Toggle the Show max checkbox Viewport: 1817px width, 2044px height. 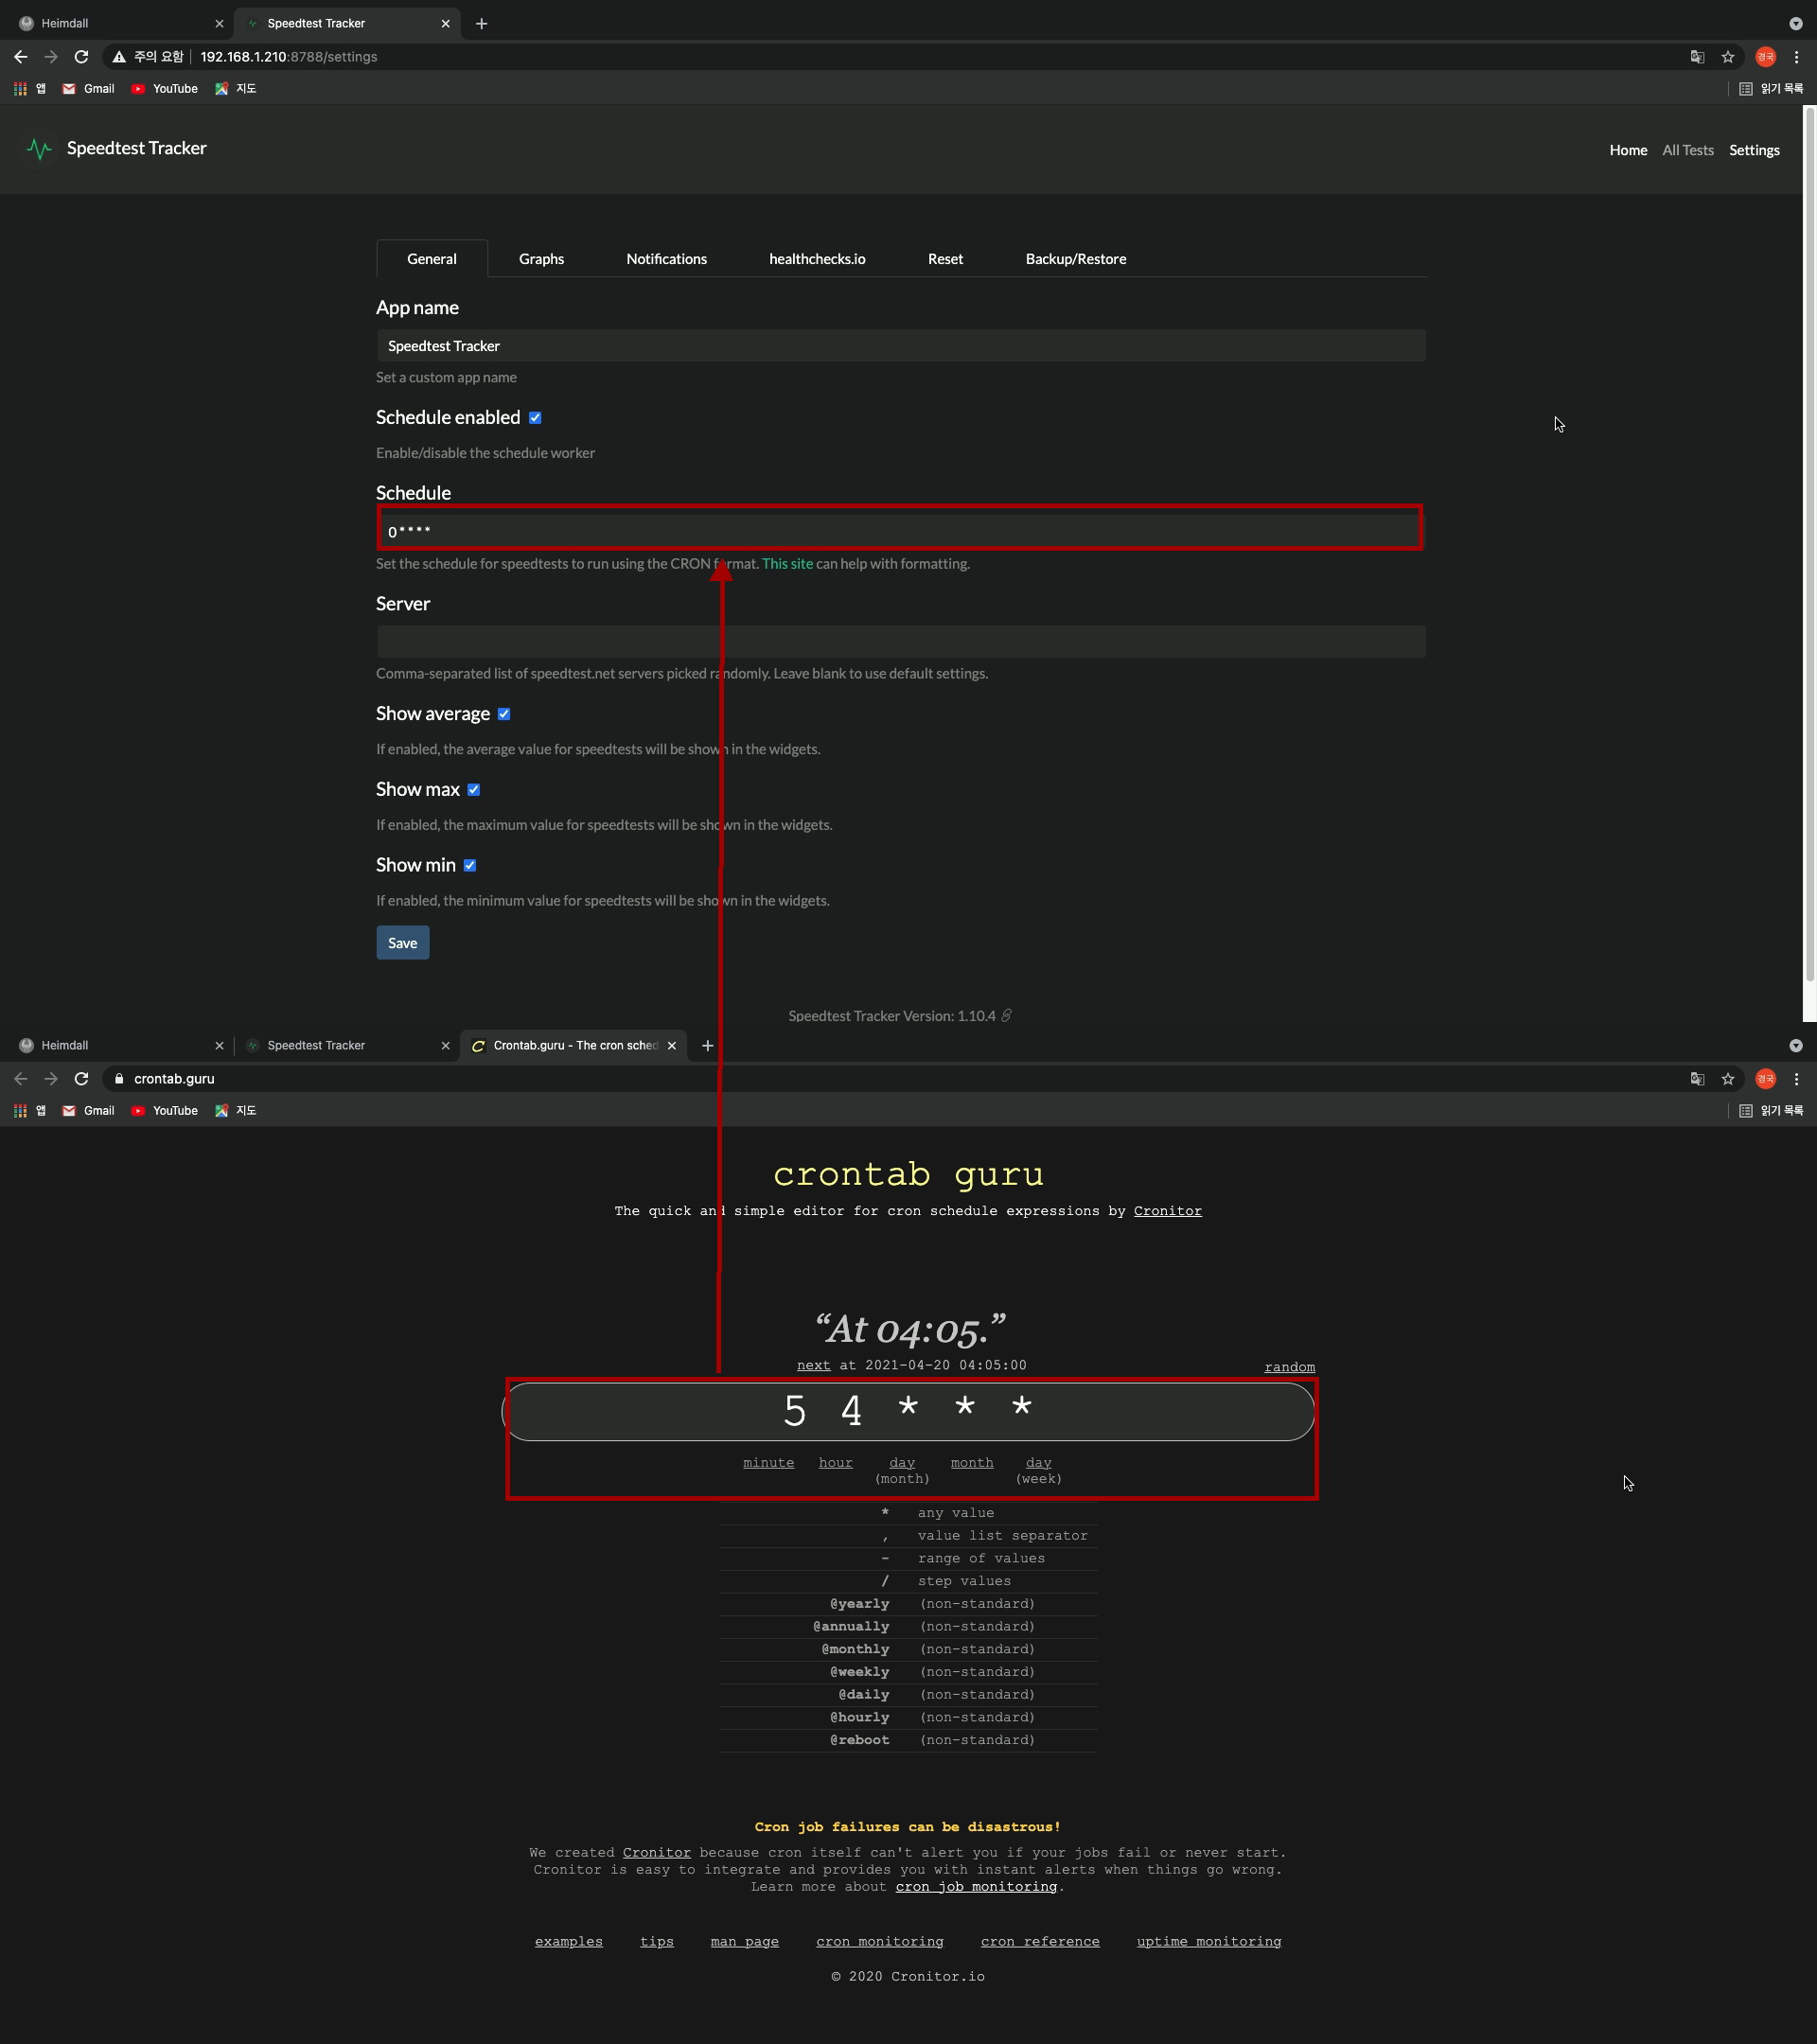tap(474, 790)
